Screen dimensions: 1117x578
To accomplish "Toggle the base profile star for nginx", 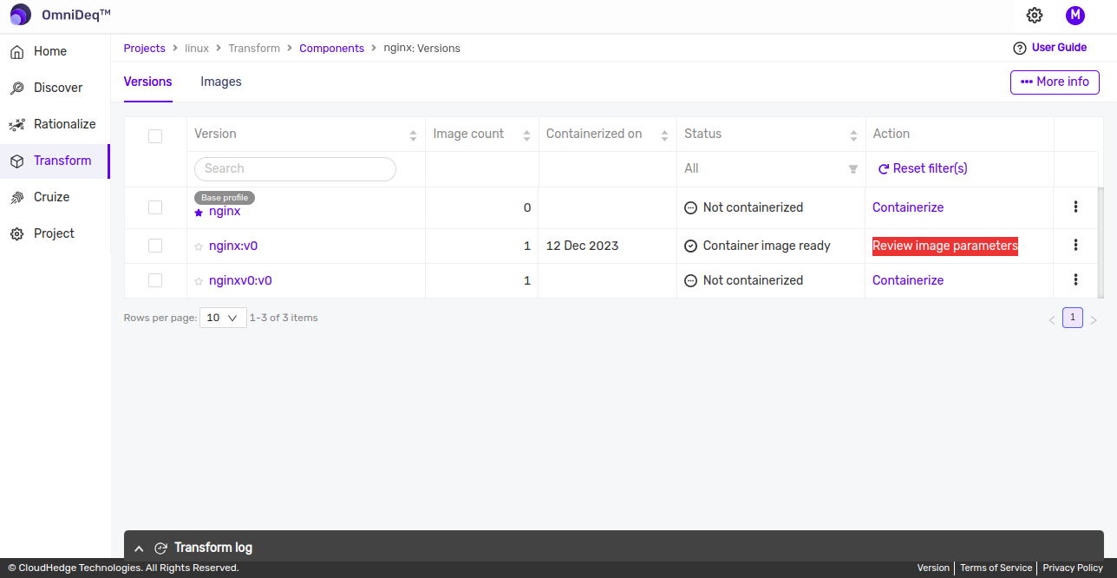I will coord(199,212).
